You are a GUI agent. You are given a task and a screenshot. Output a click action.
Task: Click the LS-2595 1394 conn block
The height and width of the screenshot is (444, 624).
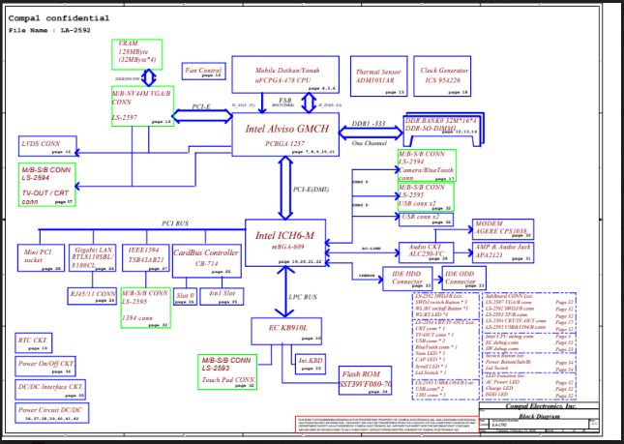point(146,308)
